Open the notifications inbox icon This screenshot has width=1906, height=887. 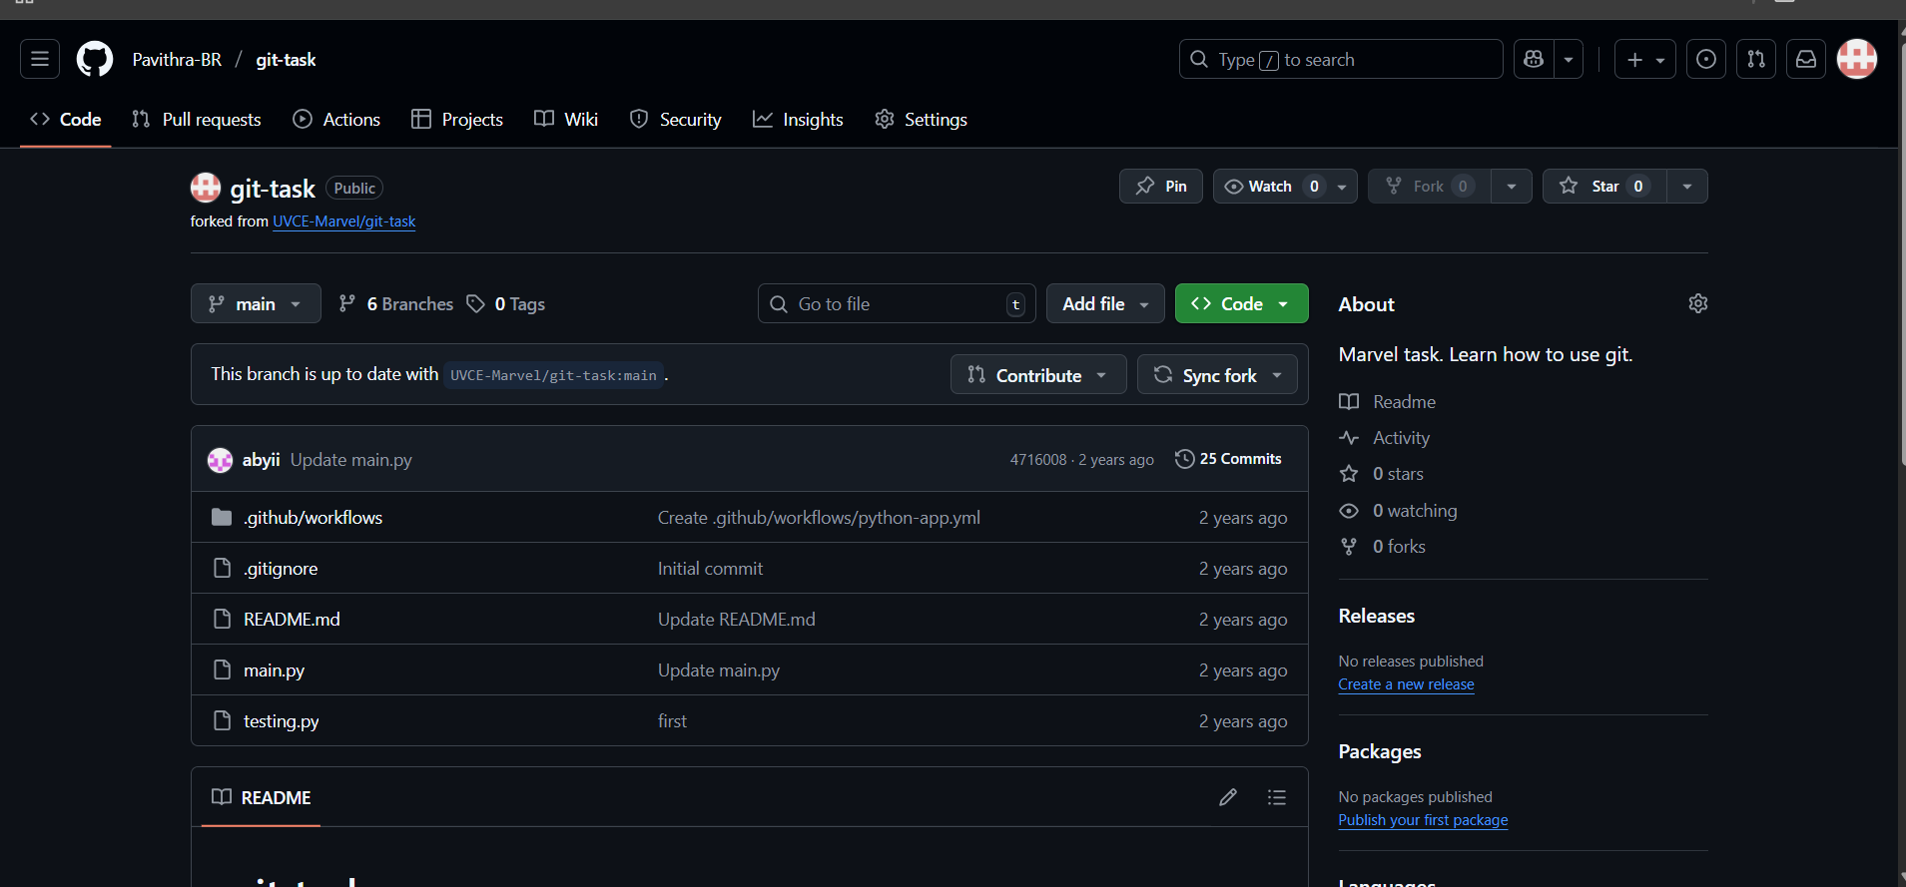pyautogui.click(x=1806, y=60)
